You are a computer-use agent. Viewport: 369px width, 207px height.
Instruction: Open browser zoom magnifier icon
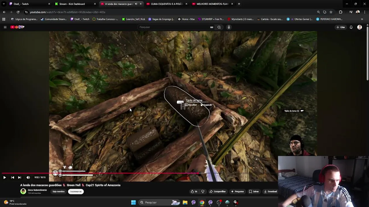tap(319, 12)
